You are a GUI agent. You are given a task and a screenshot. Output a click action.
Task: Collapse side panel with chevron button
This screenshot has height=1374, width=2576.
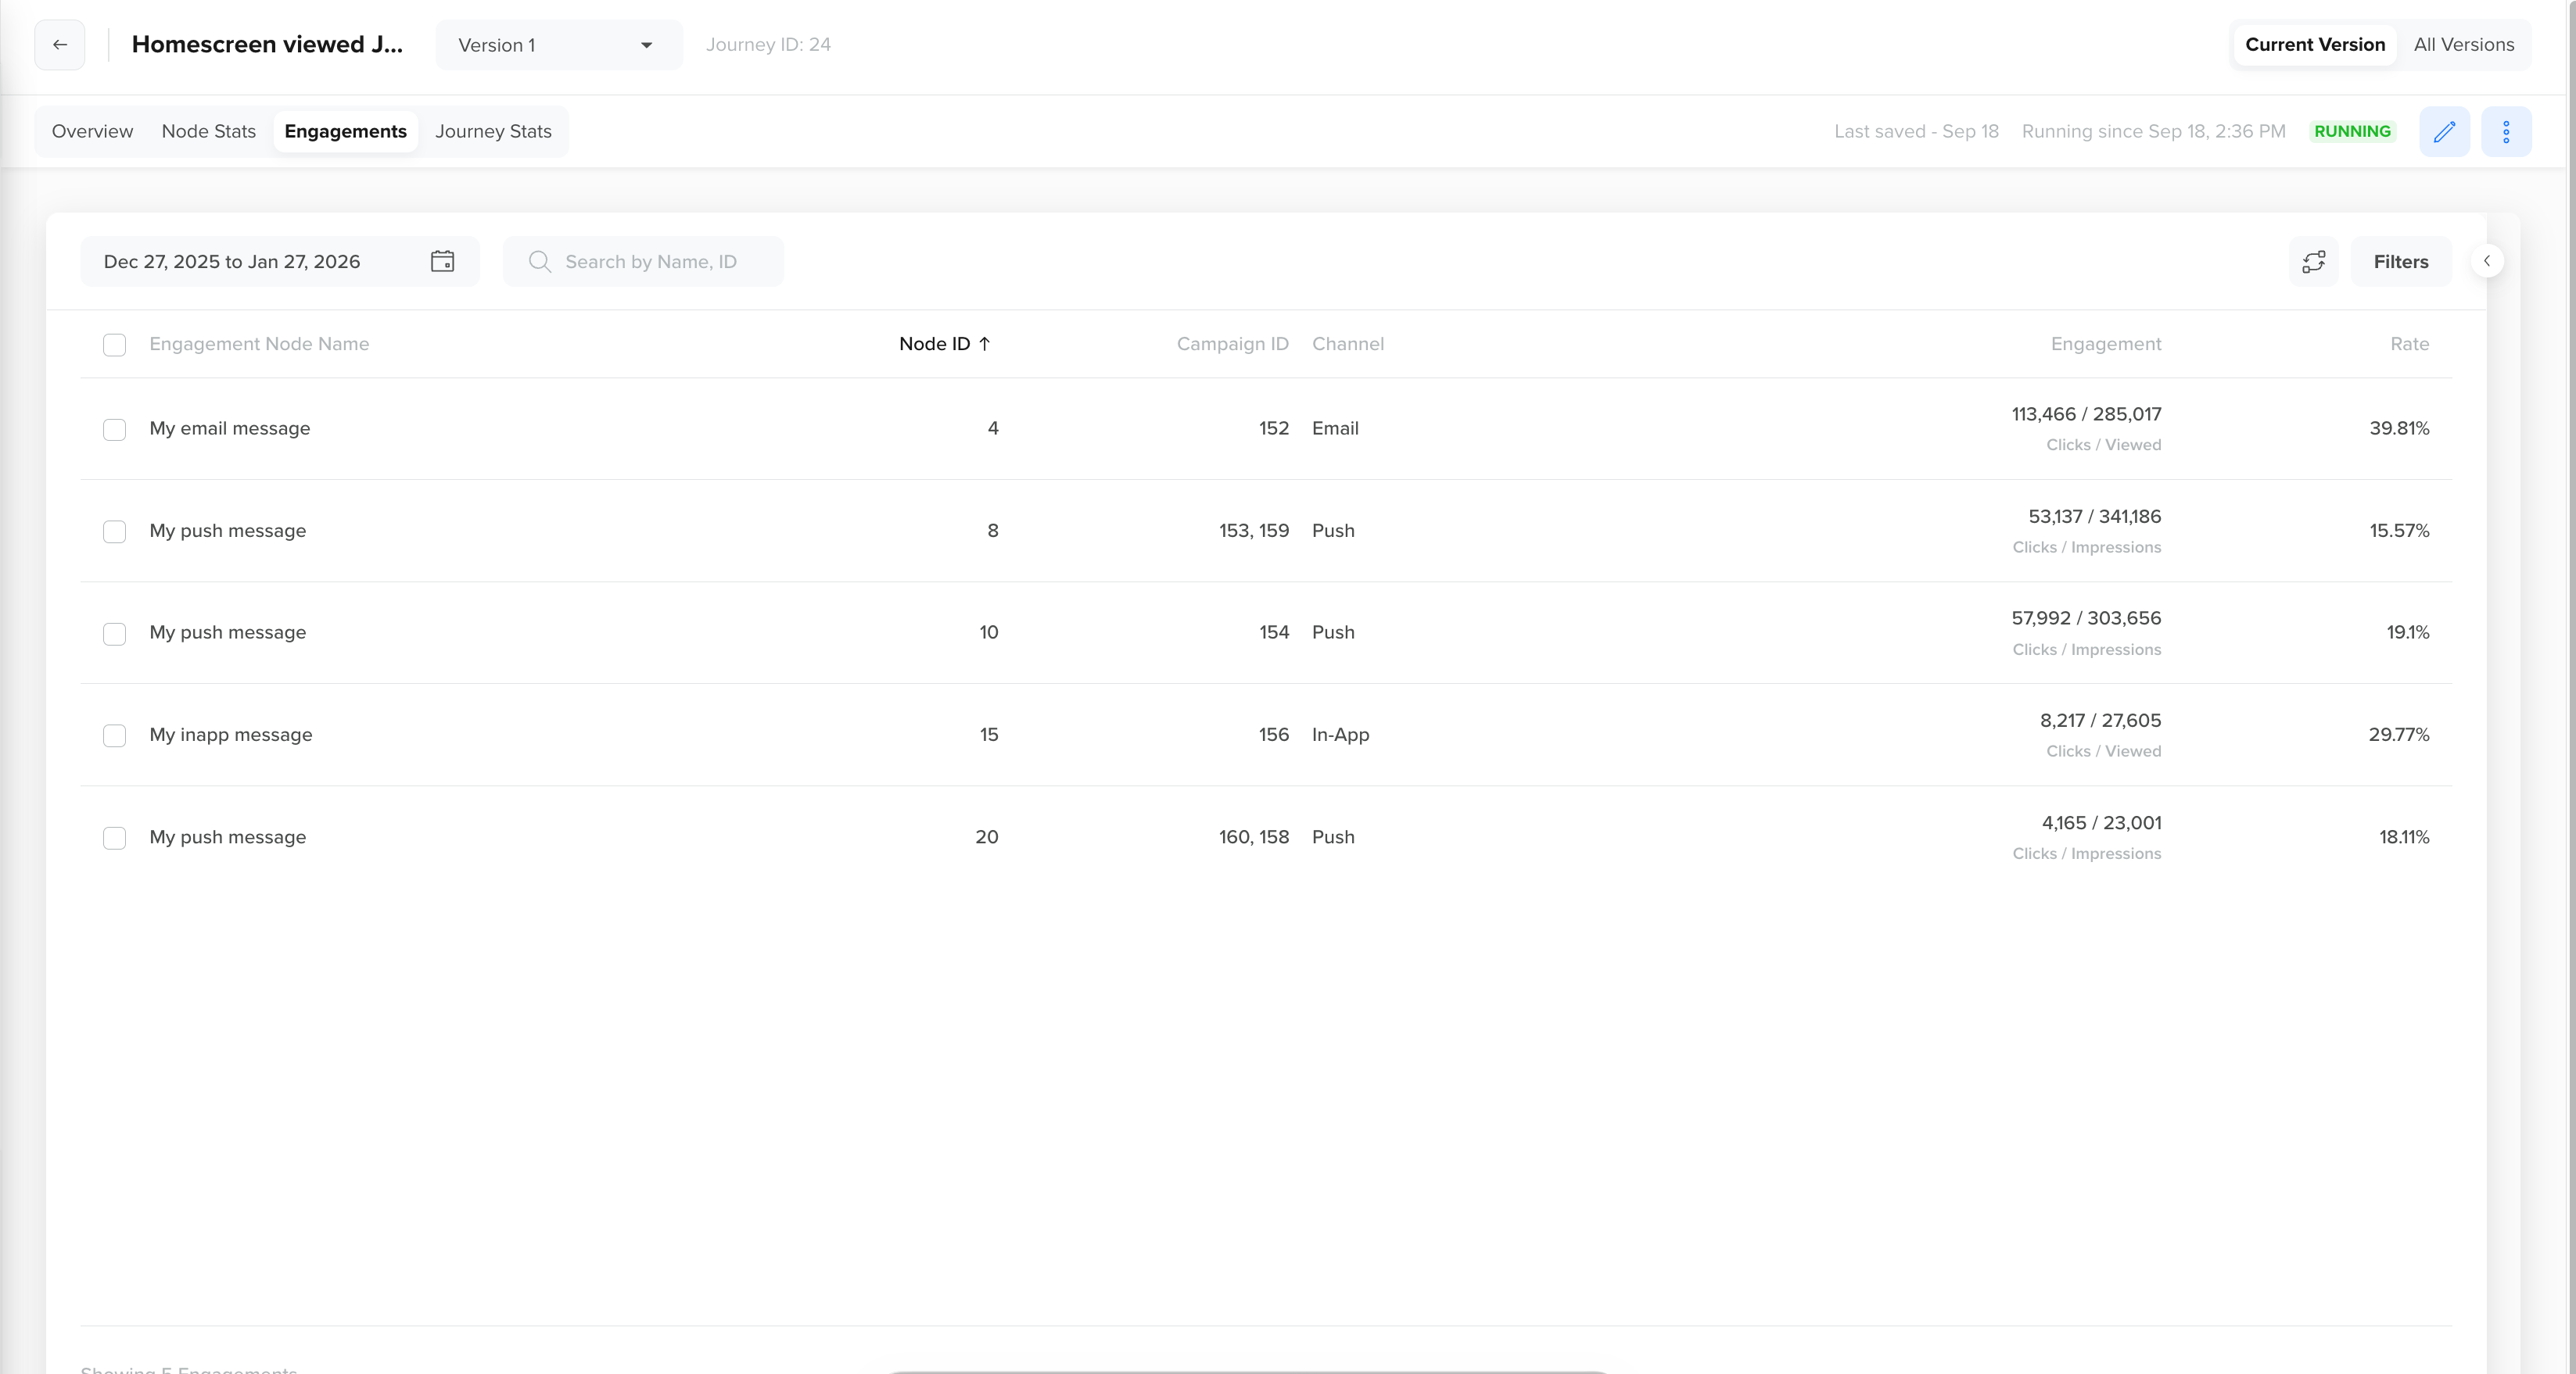2487,261
